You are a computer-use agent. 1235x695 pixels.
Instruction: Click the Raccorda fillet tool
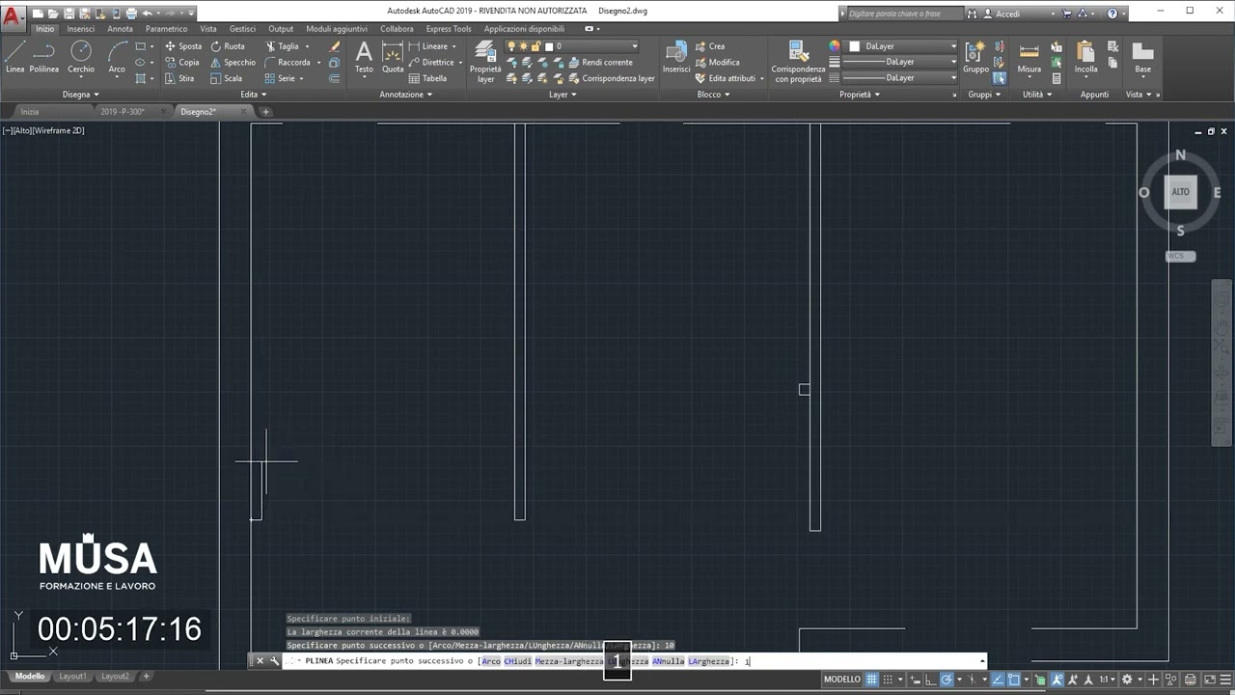tap(287, 63)
